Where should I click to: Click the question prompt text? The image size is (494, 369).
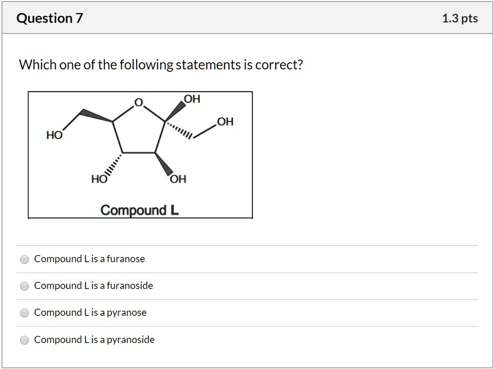(160, 64)
